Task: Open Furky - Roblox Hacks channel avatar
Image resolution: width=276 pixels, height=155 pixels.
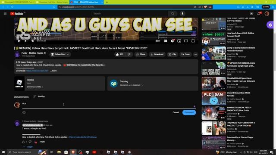Action: click(17, 54)
